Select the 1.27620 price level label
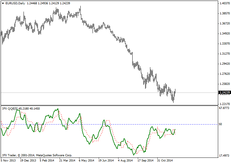231x163 pixels. (x=224, y=74)
